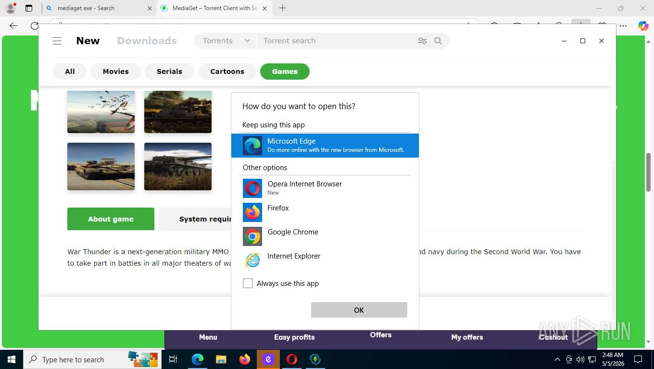Switch to the New section

(x=88, y=41)
